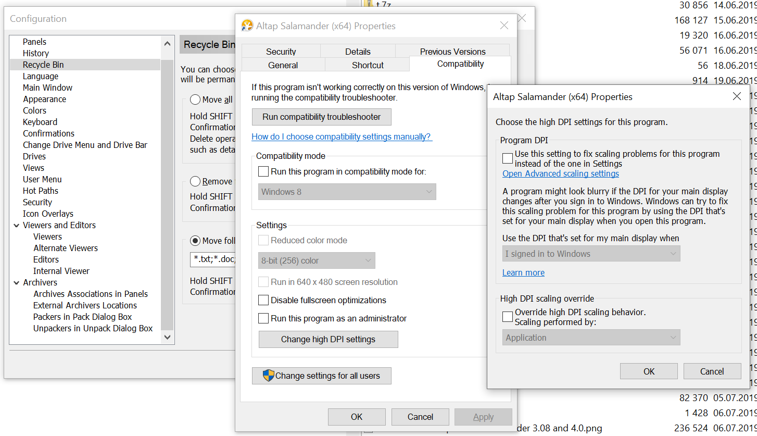Viewport: 757px width, 436px height.
Task: Open Advanced scaling settings link
Action: (x=561, y=173)
